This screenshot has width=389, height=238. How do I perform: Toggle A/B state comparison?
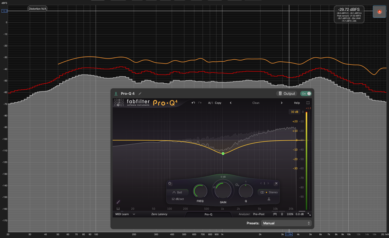tap(211, 103)
